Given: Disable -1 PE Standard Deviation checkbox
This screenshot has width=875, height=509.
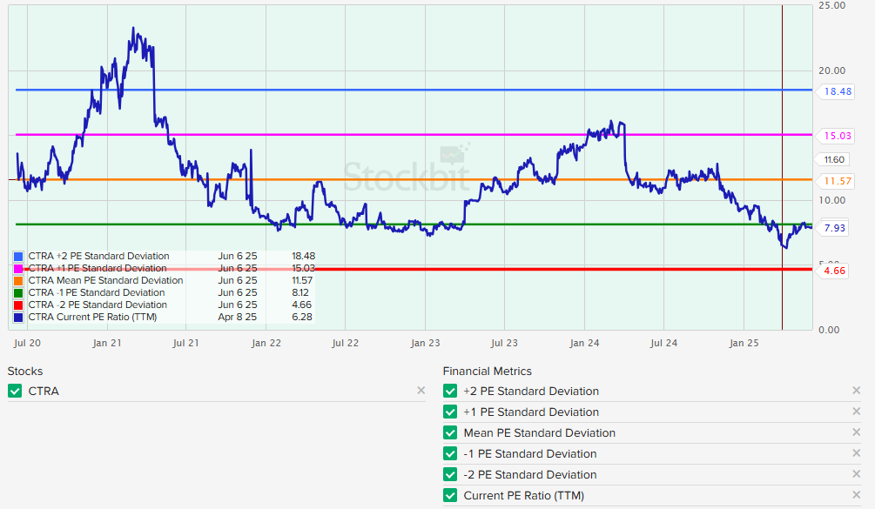Looking at the screenshot, I should 450,454.
